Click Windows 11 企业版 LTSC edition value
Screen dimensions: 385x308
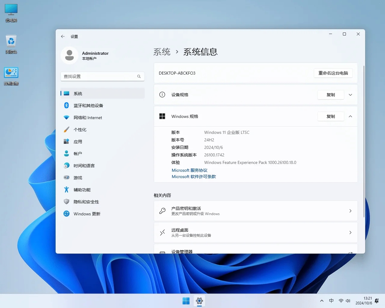(227, 132)
